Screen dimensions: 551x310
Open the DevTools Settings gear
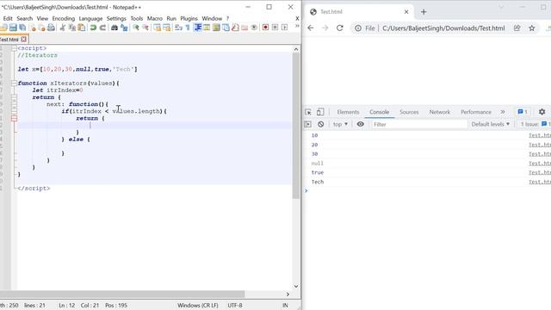coord(542,112)
